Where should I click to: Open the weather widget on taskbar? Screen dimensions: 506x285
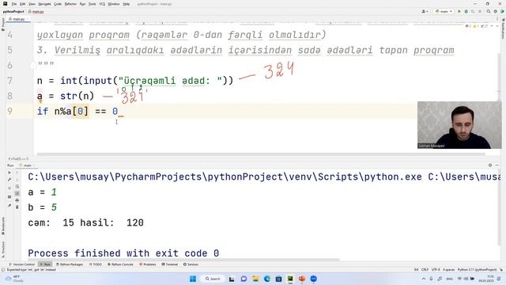click(14, 279)
